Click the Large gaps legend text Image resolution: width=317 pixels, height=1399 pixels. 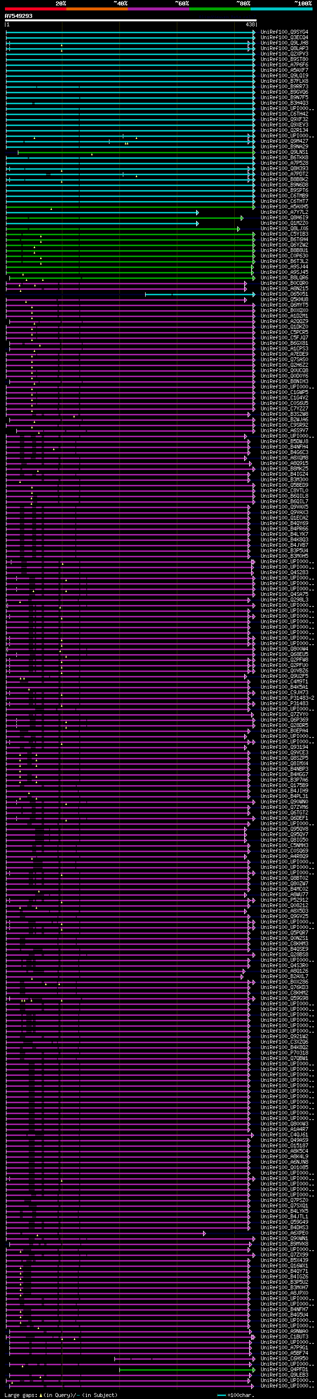click(21, 1395)
